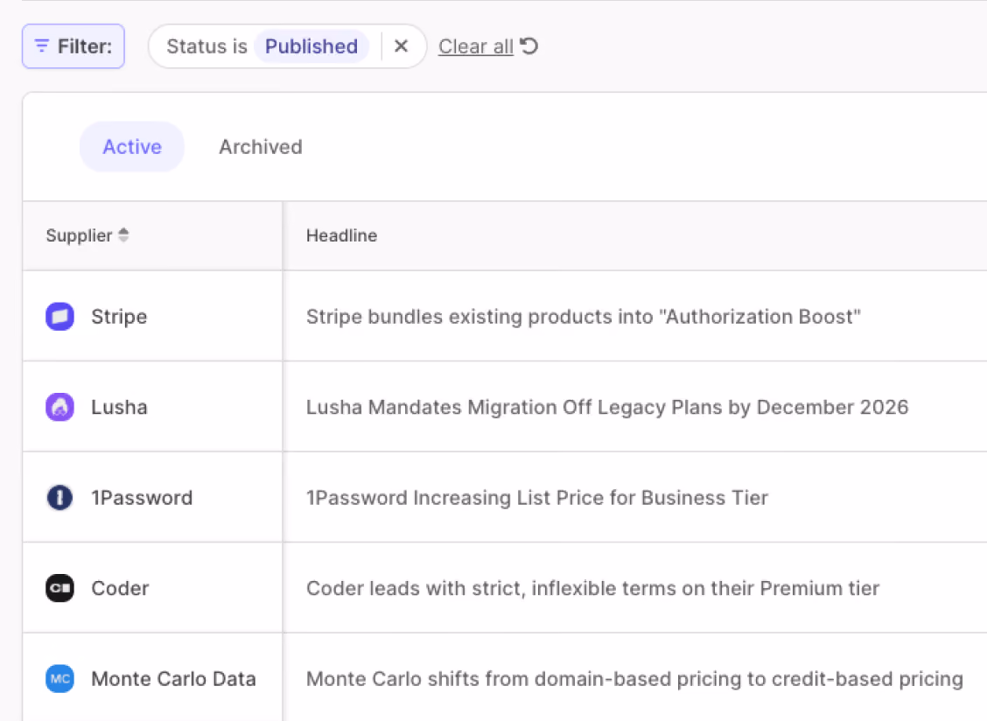Select the Stripe supplier name
The height and width of the screenshot is (721, 987).
pyautogui.click(x=119, y=317)
